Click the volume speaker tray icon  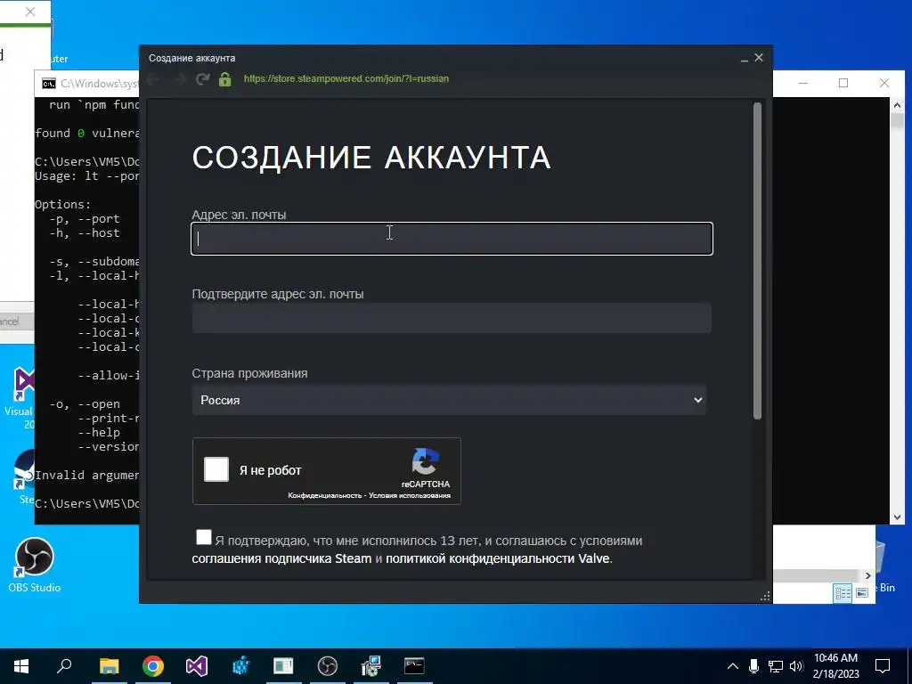[797, 666]
